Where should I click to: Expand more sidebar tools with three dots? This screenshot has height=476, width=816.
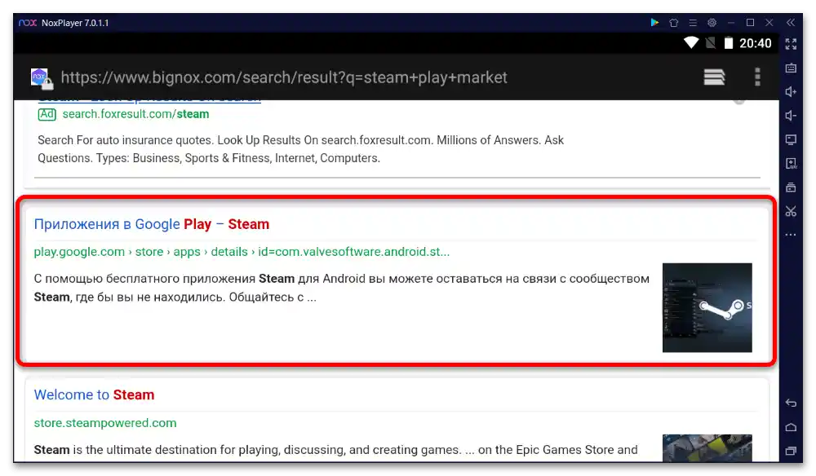pos(791,235)
